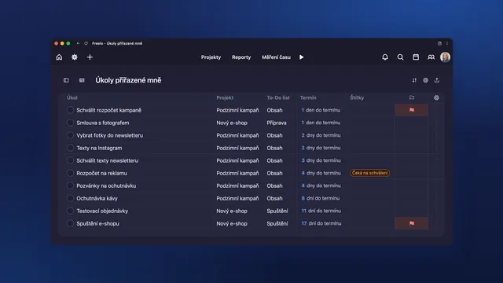Click '11 dní do termínu' deadline
This screenshot has height=283, width=503.
[x=321, y=211]
